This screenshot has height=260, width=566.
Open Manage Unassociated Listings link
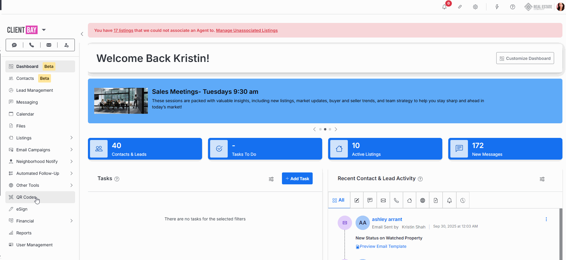point(247,30)
